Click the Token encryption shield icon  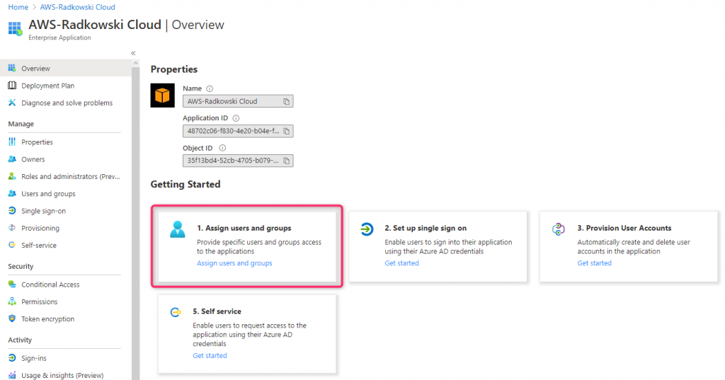pyautogui.click(x=12, y=318)
